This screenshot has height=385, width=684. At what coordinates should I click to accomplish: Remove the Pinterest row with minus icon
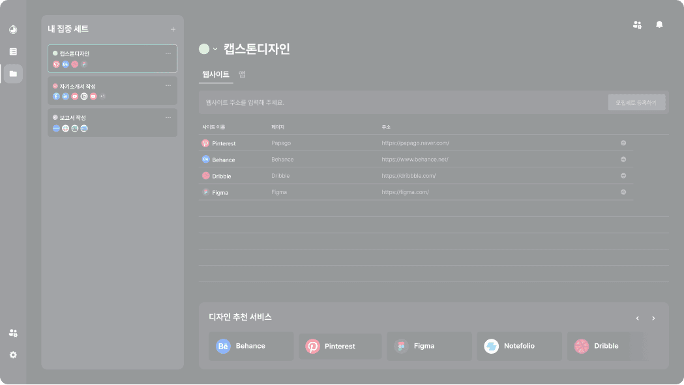click(x=623, y=143)
